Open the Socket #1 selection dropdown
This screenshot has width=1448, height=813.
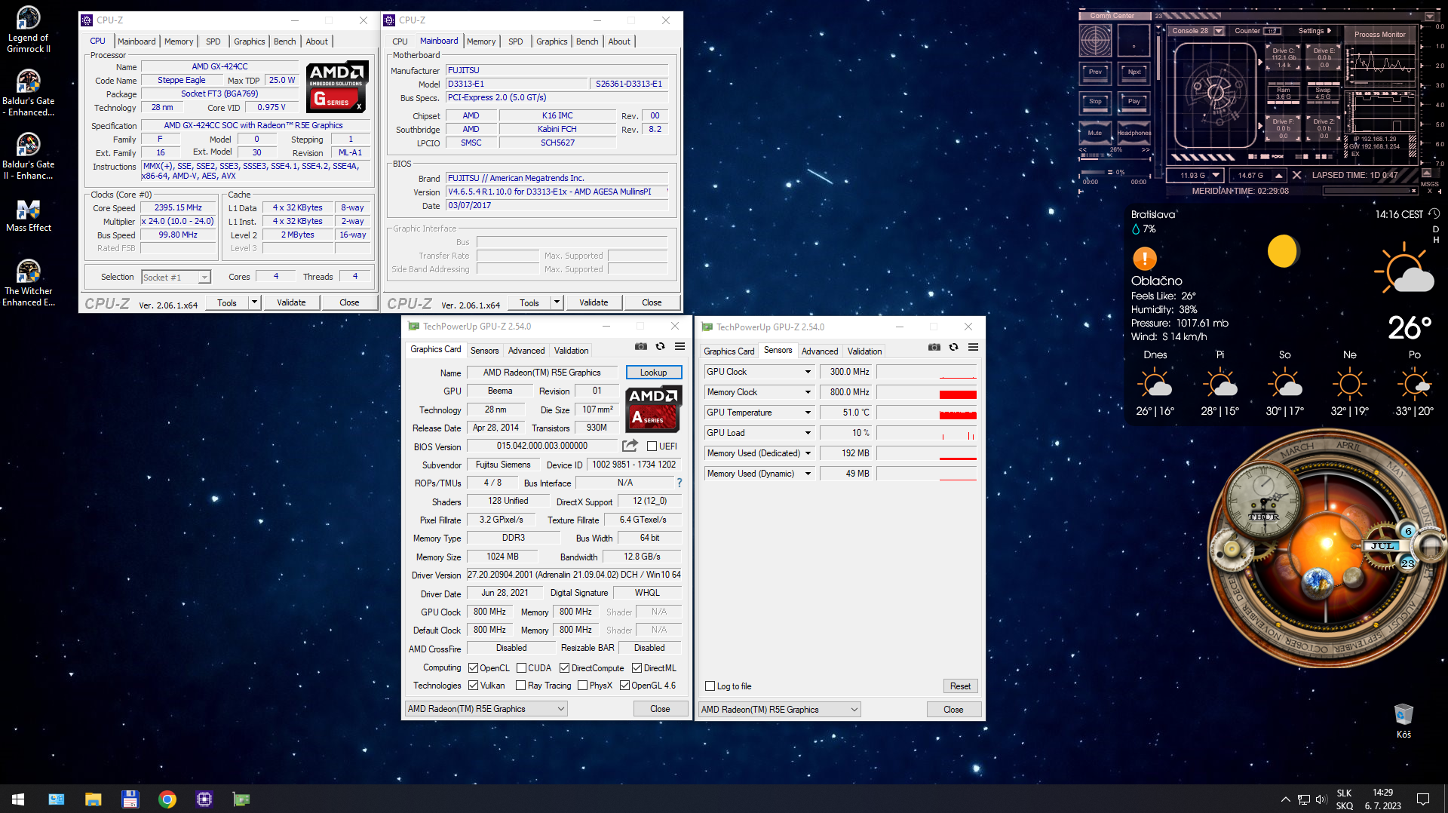[176, 278]
